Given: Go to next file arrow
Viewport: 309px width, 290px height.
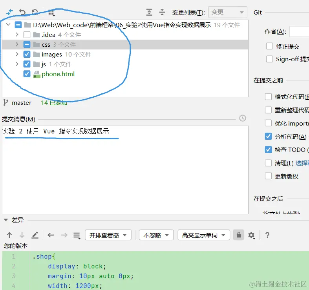Looking at the screenshot, I should point(64,235).
